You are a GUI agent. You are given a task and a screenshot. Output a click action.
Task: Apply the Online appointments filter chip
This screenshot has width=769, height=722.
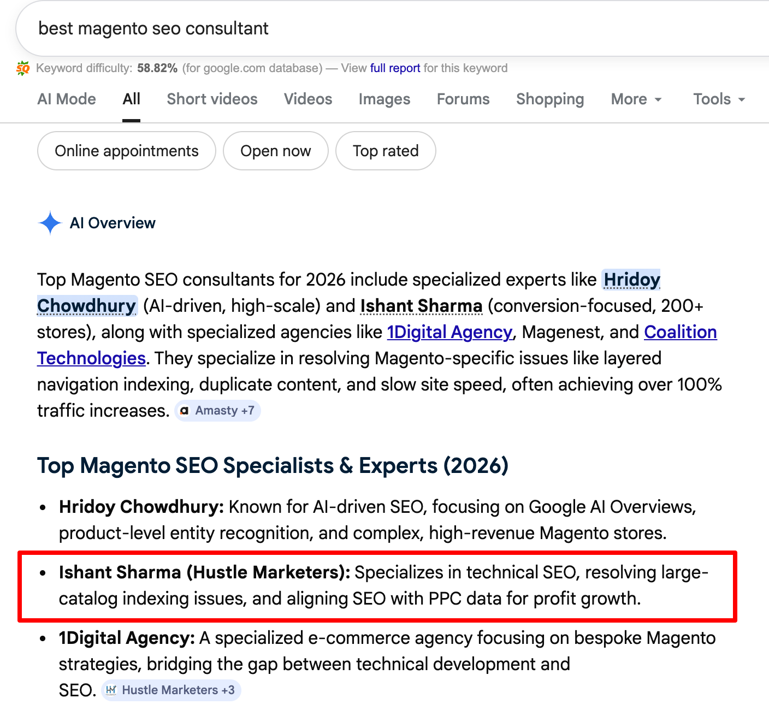point(127,151)
